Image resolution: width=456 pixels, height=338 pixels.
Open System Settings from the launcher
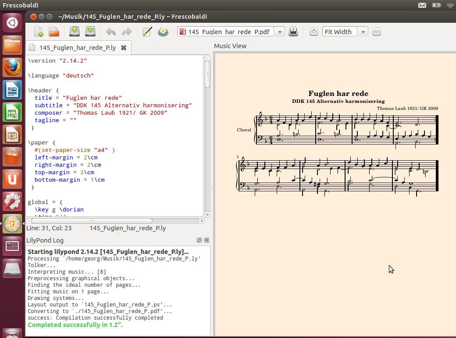point(12,201)
